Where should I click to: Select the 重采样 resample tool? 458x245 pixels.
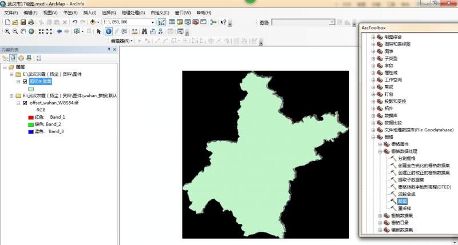pos(404,208)
